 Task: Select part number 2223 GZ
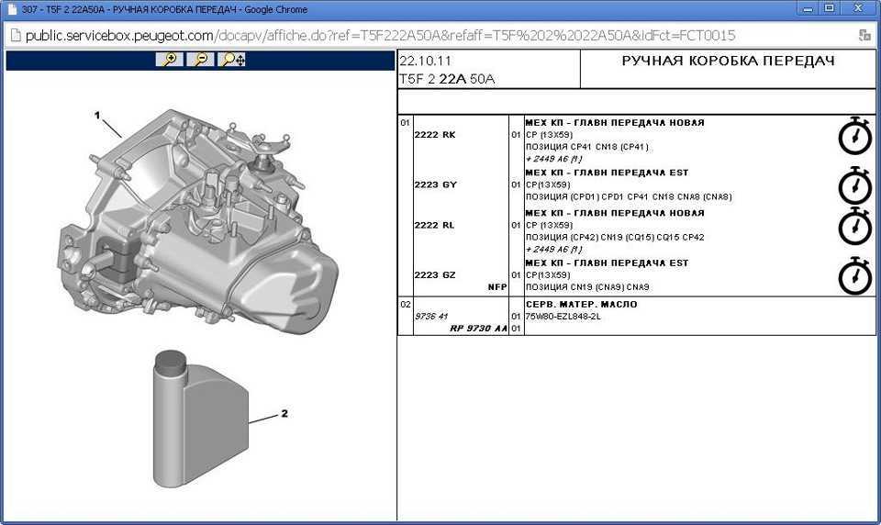[x=435, y=274]
